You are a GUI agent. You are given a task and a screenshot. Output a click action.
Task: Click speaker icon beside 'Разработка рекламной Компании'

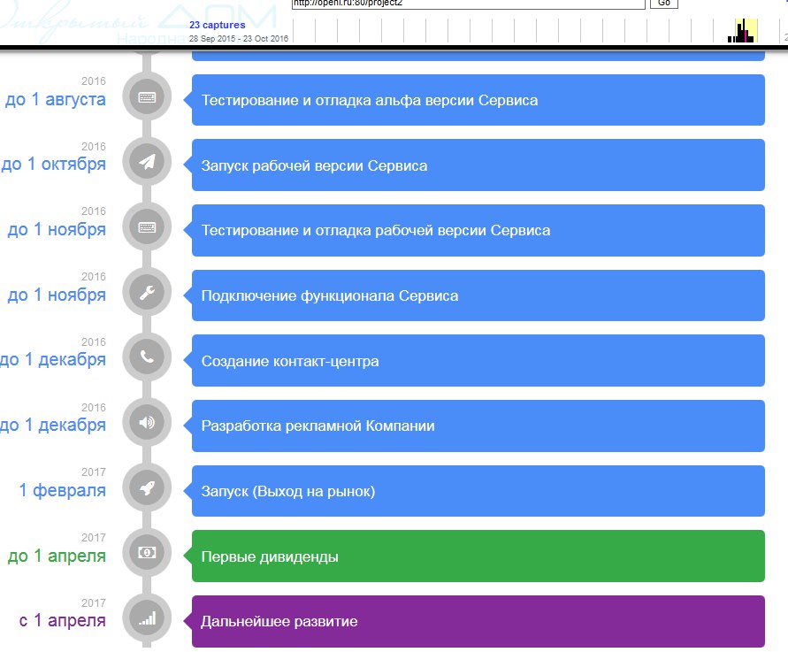point(147,422)
